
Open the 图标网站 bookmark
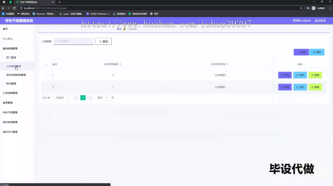pos(23,14)
